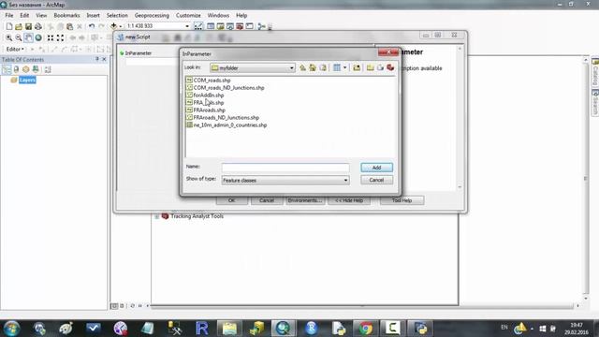The image size is (599, 337).
Task: Open the R application in the taskbar
Action: click(202, 329)
